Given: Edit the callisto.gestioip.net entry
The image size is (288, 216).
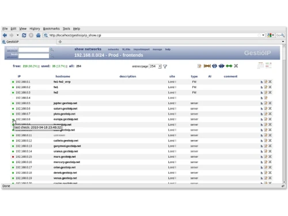Looking at the screenshot, I should click(266, 141).
